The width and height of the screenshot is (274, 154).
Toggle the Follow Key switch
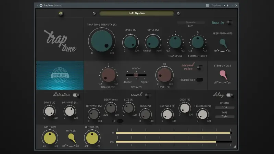pyautogui.click(x=200, y=80)
